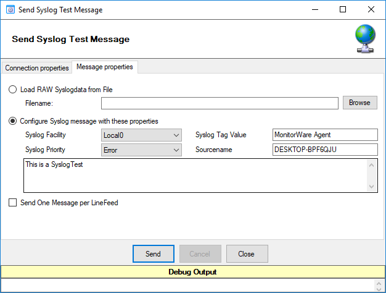Click the Filename text field
The image size is (386, 293).
click(220, 103)
